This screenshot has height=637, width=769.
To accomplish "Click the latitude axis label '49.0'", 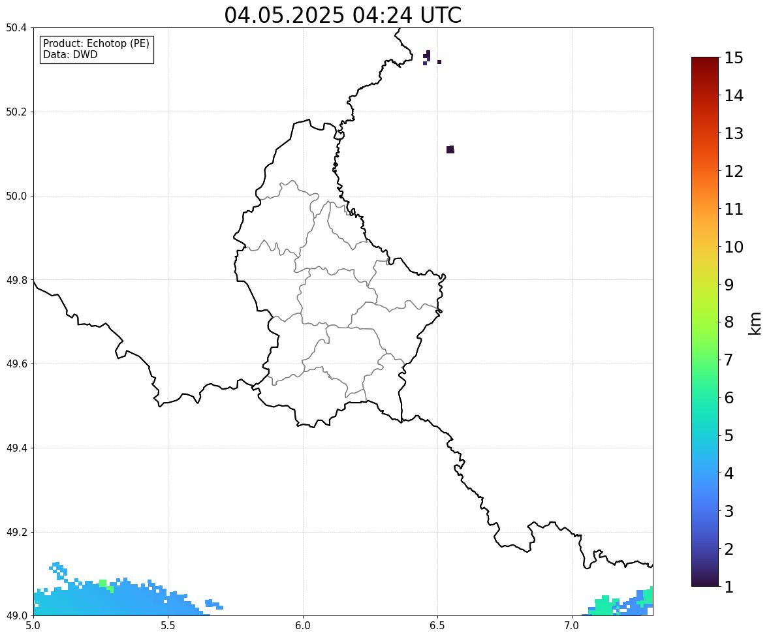I will click(x=16, y=616).
